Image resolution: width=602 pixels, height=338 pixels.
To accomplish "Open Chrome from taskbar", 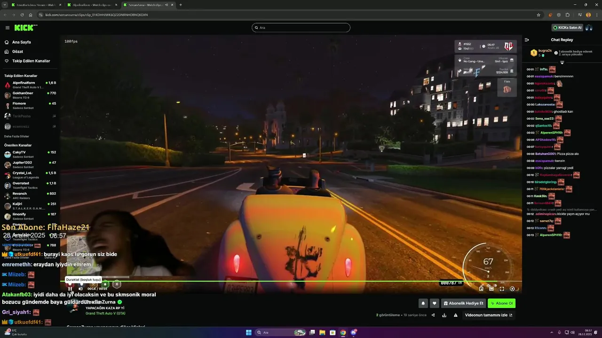I will click(x=343, y=332).
